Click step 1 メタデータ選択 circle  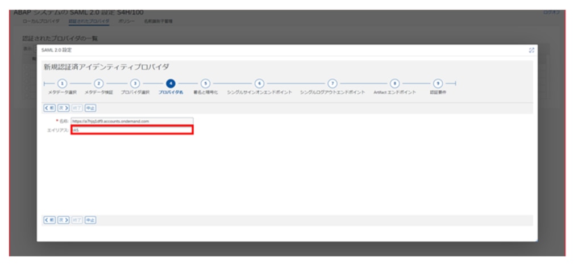[x=62, y=83]
